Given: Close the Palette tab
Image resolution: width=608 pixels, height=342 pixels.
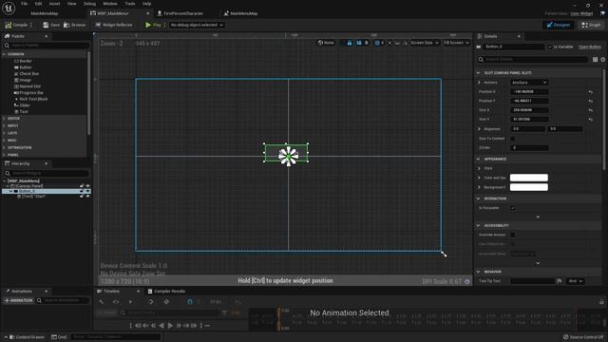Looking at the screenshot, I should pos(47,36).
